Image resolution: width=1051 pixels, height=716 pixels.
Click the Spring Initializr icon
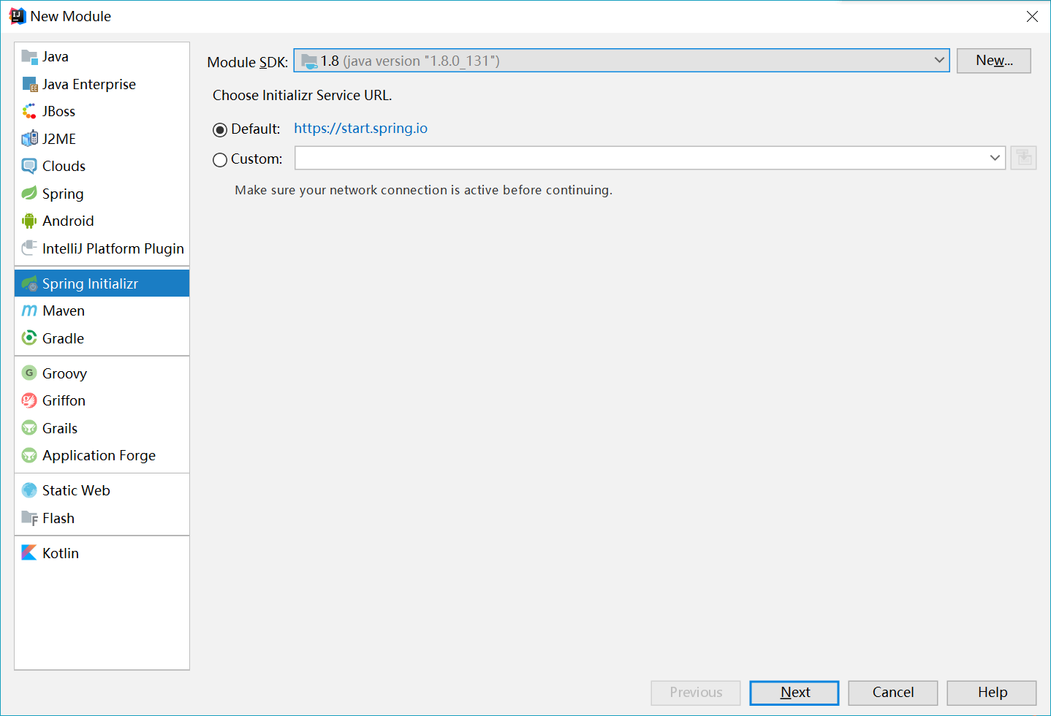(29, 283)
